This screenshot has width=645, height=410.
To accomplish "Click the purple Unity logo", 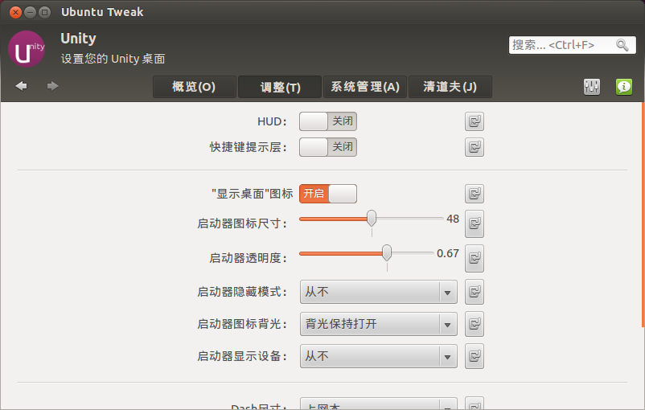I will [x=27, y=49].
